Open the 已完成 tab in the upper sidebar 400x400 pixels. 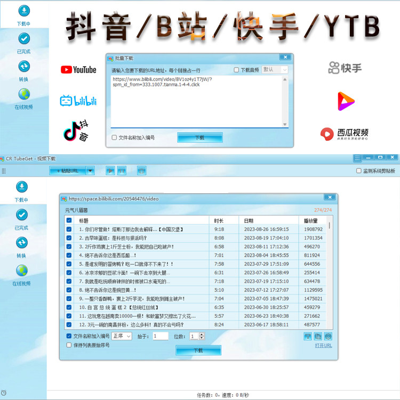[24, 43]
